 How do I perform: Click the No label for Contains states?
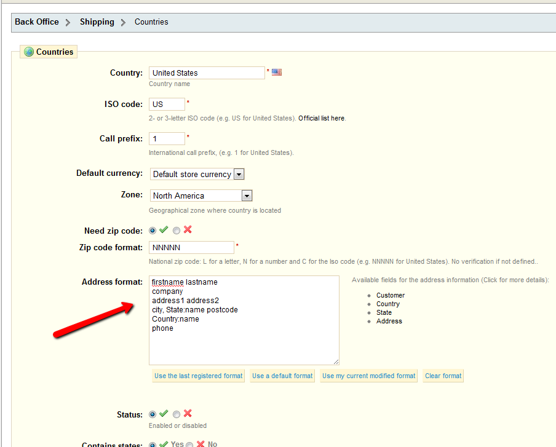(212, 444)
